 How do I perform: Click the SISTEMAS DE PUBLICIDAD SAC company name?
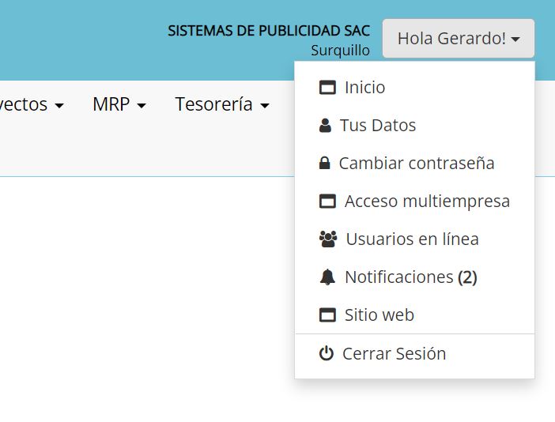pyautogui.click(x=269, y=31)
